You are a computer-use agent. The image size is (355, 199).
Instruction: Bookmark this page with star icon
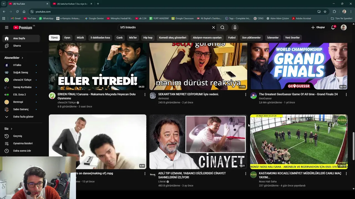[x=325, y=12]
